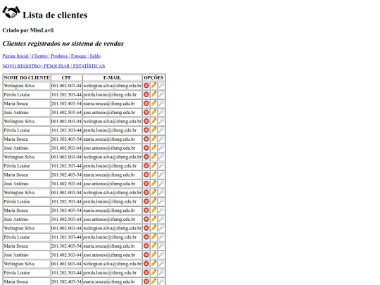This screenshot has height=285, width=380.
Task: Open the Saldo link
Action: [x=95, y=56]
